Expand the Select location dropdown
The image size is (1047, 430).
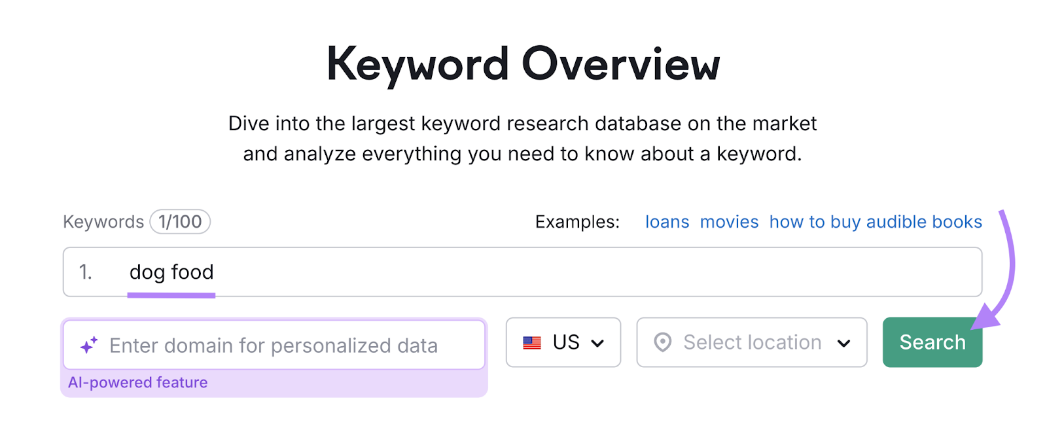751,342
